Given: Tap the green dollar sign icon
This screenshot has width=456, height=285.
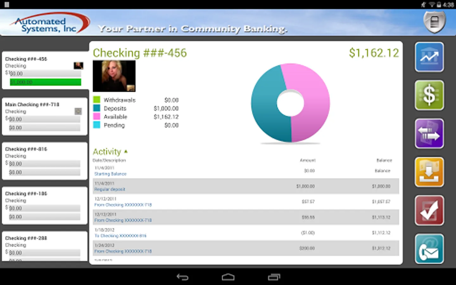Looking at the screenshot, I should [429, 95].
